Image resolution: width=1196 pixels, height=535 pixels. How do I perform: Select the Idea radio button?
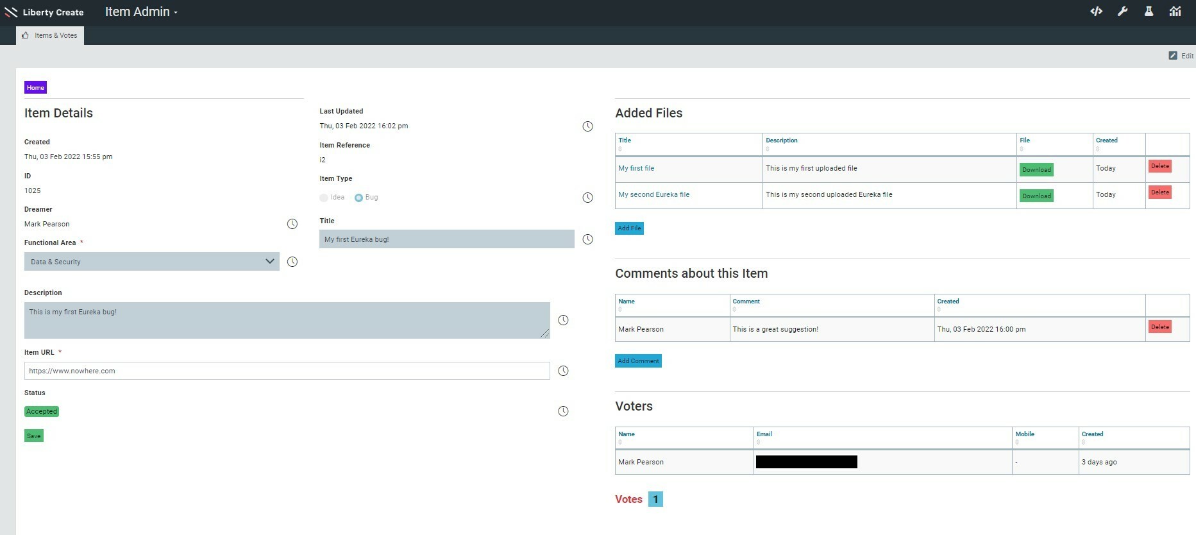pyautogui.click(x=324, y=198)
